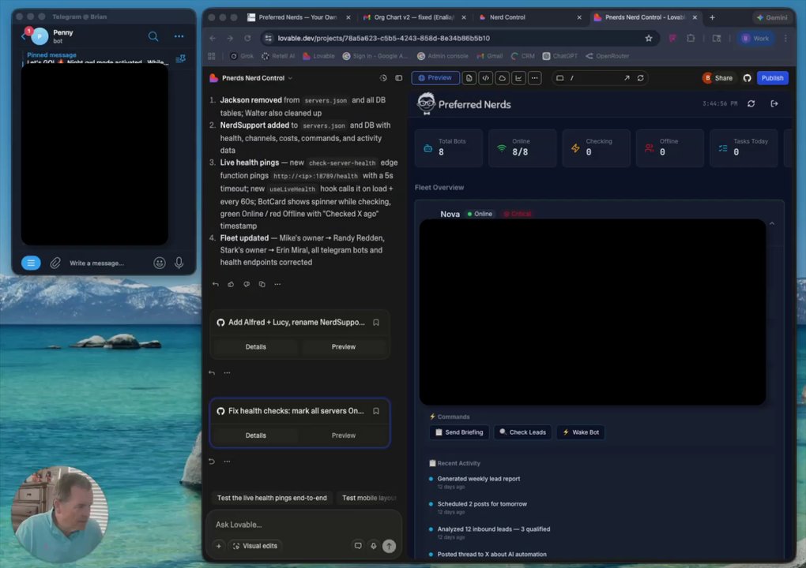Thumbs up the Lovable response
806x568 pixels.
click(x=231, y=284)
